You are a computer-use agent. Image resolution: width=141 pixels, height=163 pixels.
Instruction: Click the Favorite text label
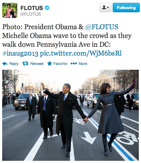point(60,63)
